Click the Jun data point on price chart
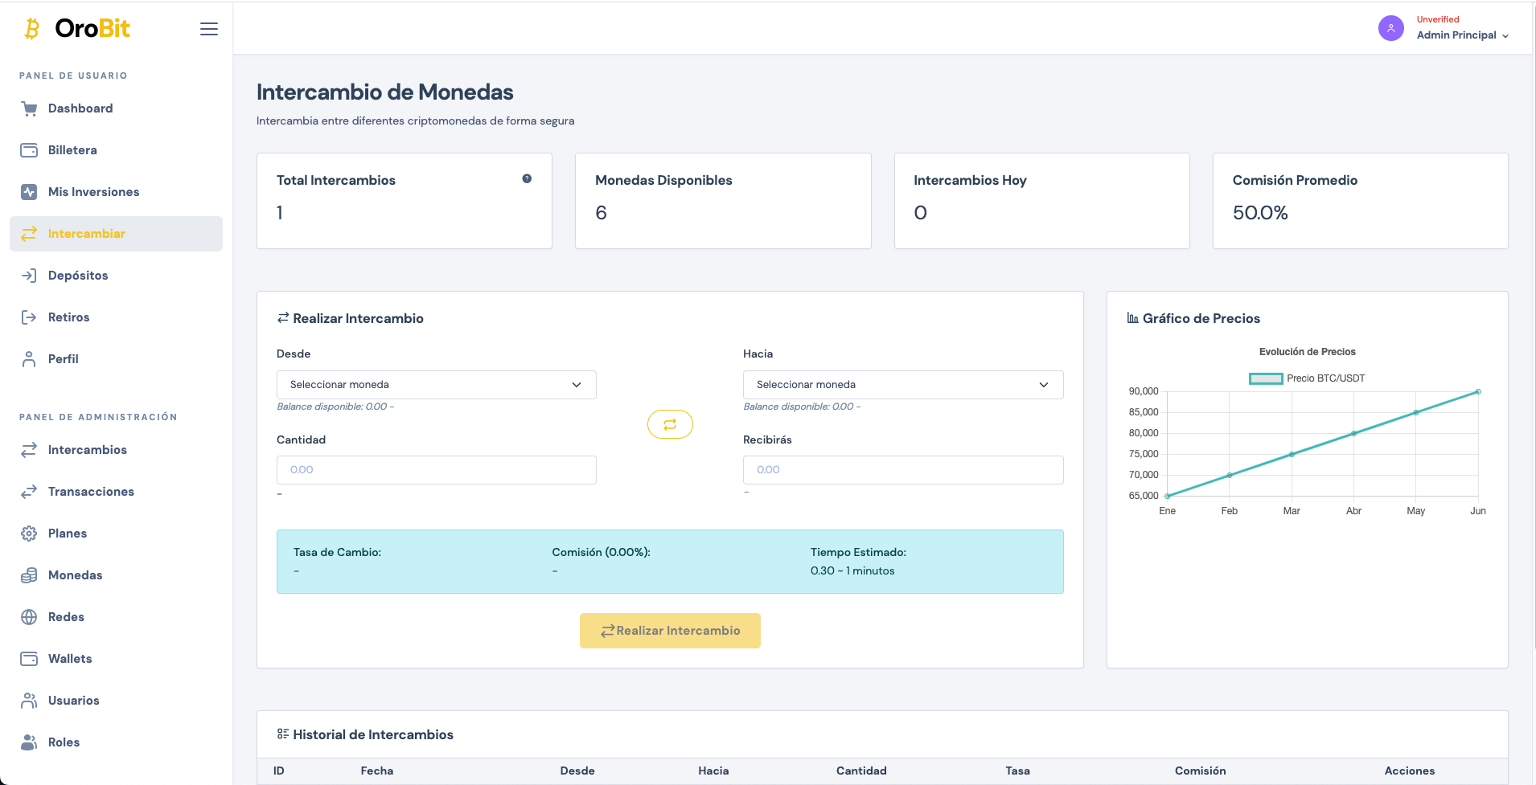Screen dimensions: 1536x785 tap(1478, 392)
